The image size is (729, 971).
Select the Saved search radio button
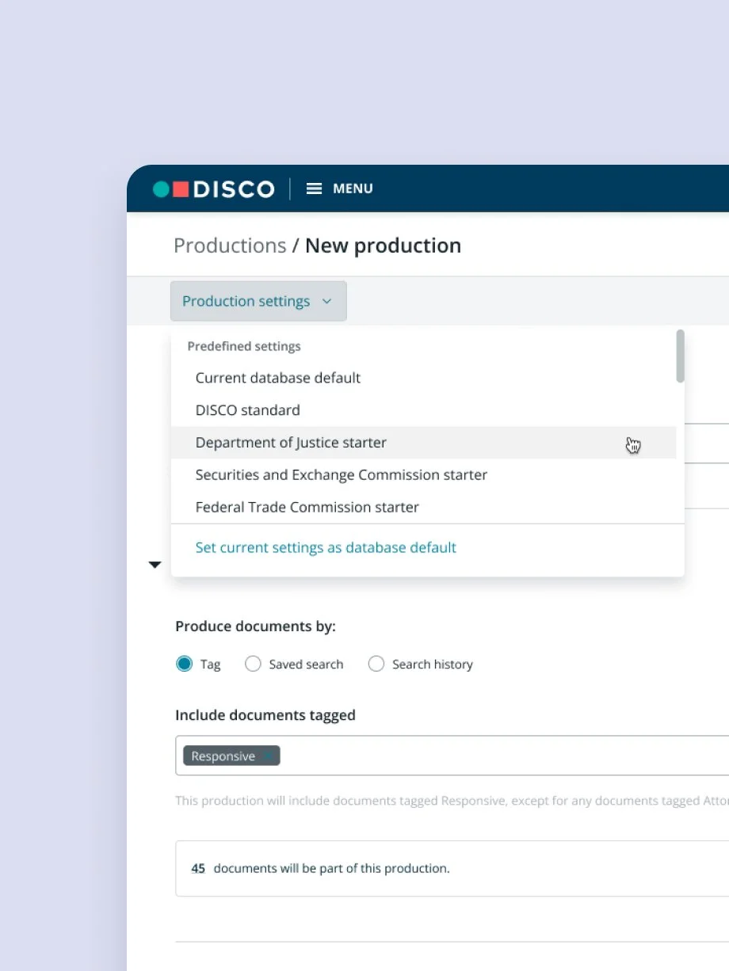click(253, 664)
